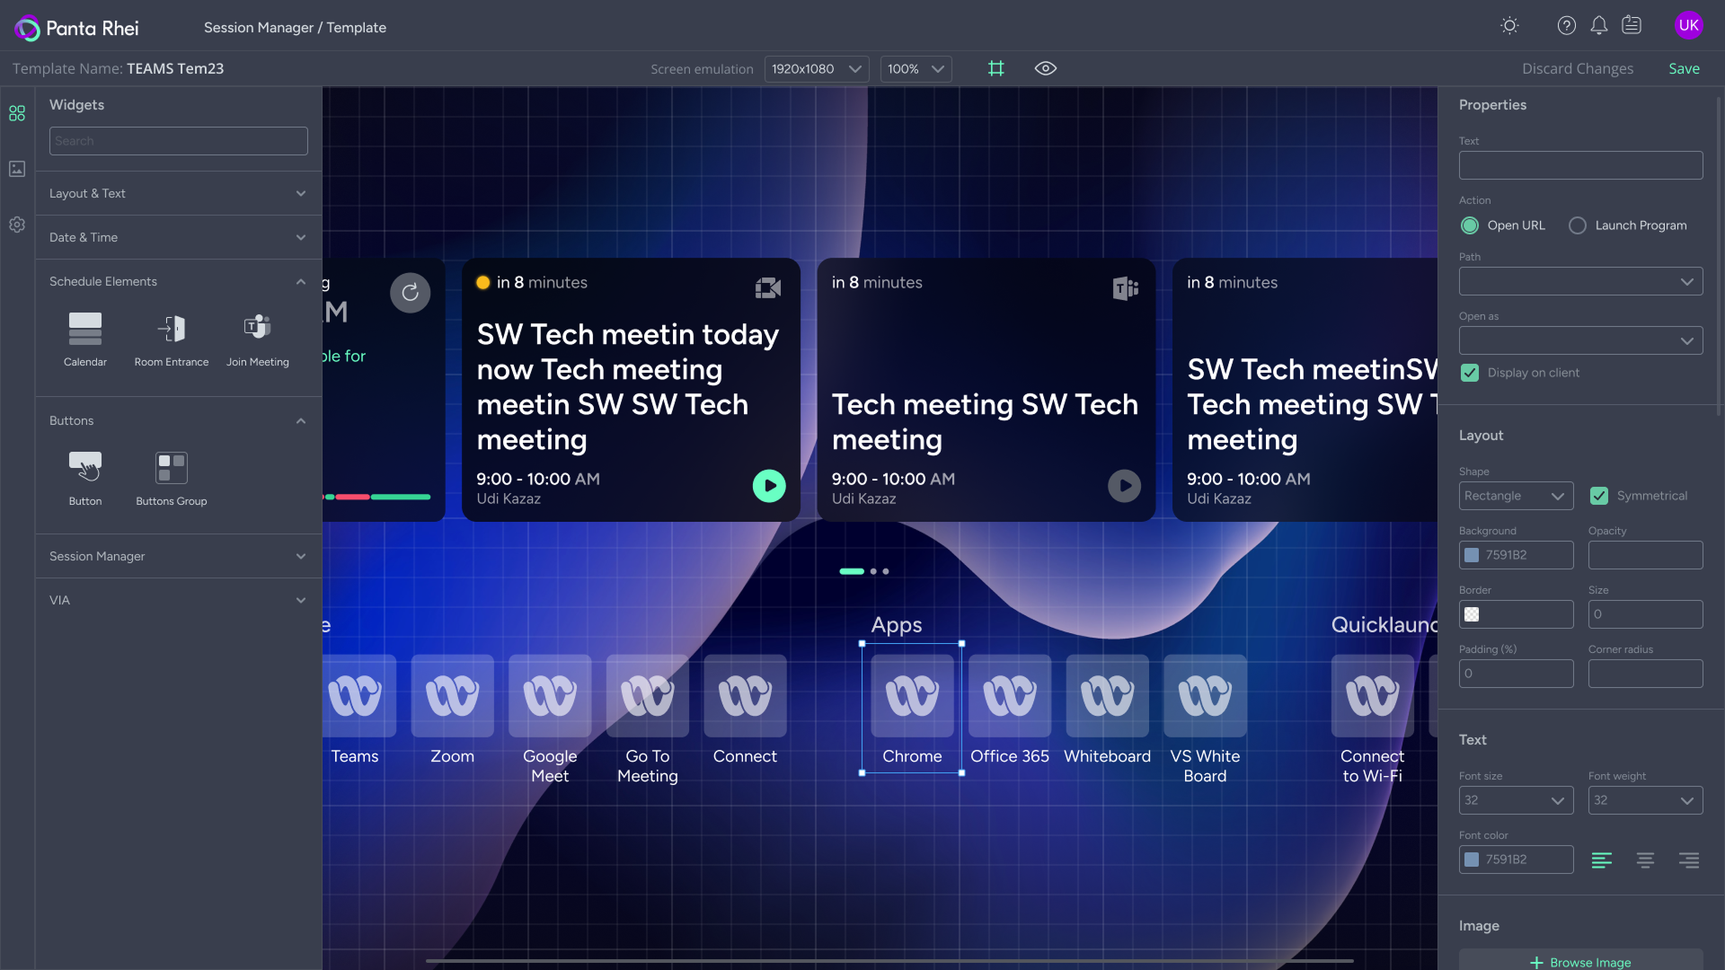The height and width of the screenshot is (970, 1725).
Task: Click the Widgets search field
Action: [x=179, y=141]
